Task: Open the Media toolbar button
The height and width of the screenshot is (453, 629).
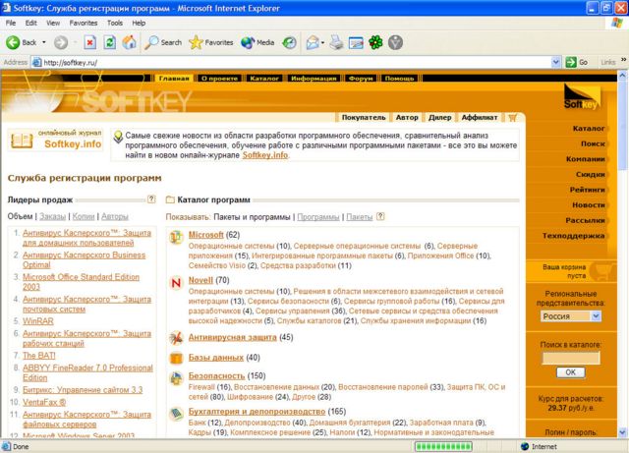Action: pyautogui.click(x=257, y=42)
